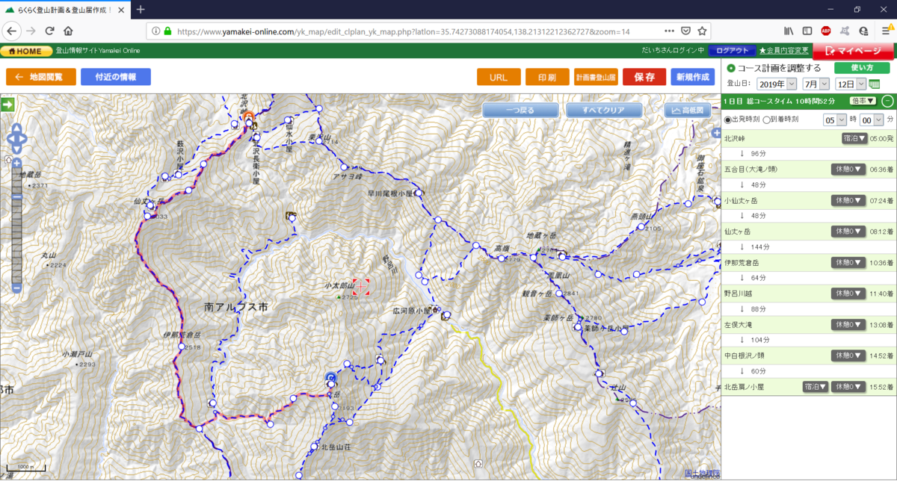Image resolution: width=897 pixels, height=481 pixels.
Task: Click the 計画書登山届 button
Action: (596, 77)
